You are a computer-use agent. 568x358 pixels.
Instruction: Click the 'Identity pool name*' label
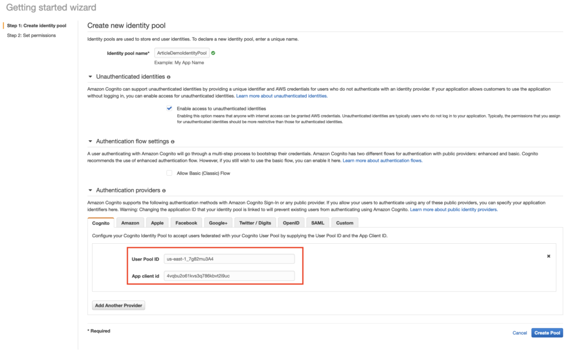(x=128, y=53)
